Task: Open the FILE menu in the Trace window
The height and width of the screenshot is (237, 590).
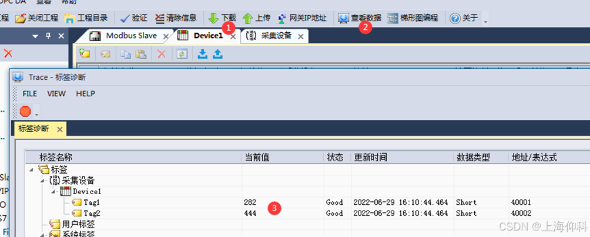Action: click(x=30, y=93)
